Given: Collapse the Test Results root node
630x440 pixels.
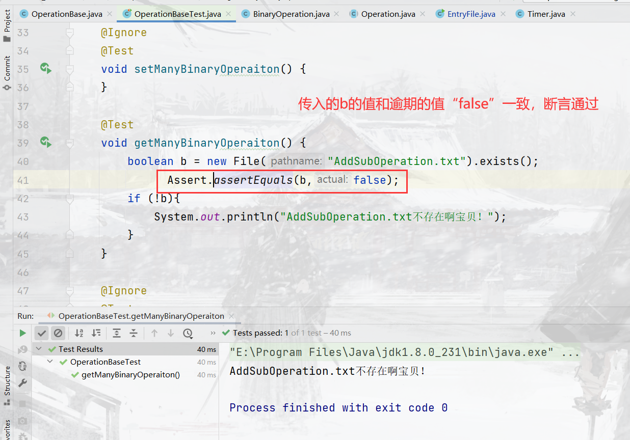Looking at the screenshot, I should coord(40,349).
